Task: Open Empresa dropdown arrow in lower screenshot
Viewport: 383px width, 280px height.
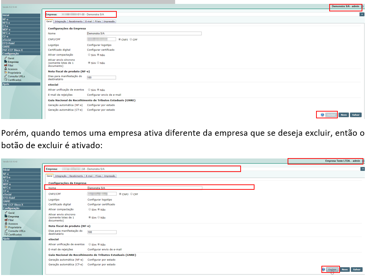Action: (363, 169)
